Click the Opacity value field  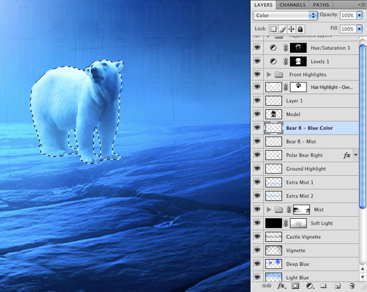348,15
